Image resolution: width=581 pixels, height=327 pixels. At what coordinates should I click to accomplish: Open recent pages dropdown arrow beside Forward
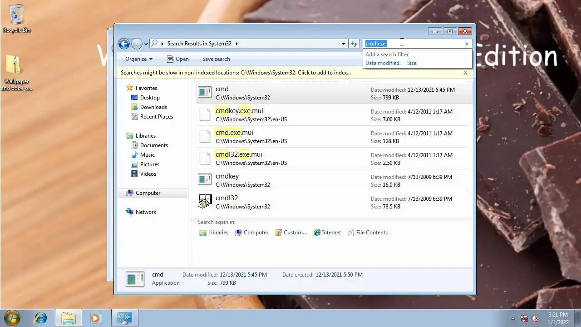coord(146,44)
